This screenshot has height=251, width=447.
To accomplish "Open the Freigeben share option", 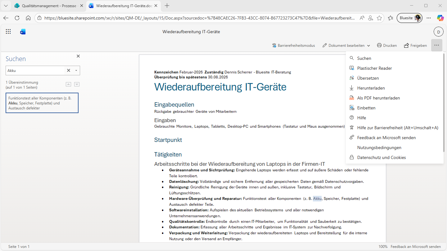I will click(415, 46).
